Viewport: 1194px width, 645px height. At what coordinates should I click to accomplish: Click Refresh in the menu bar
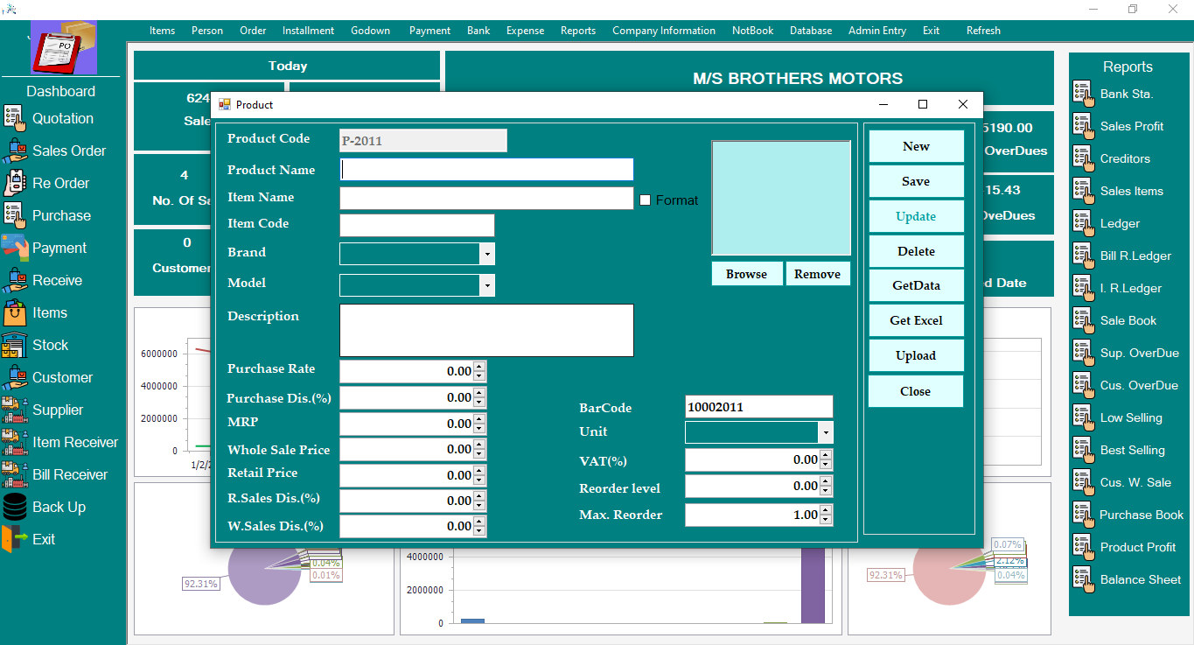tap(983, 31)
